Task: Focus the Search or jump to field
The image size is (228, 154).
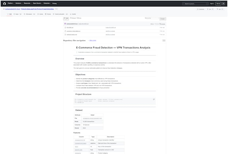Action: click(x=195, y=4)
